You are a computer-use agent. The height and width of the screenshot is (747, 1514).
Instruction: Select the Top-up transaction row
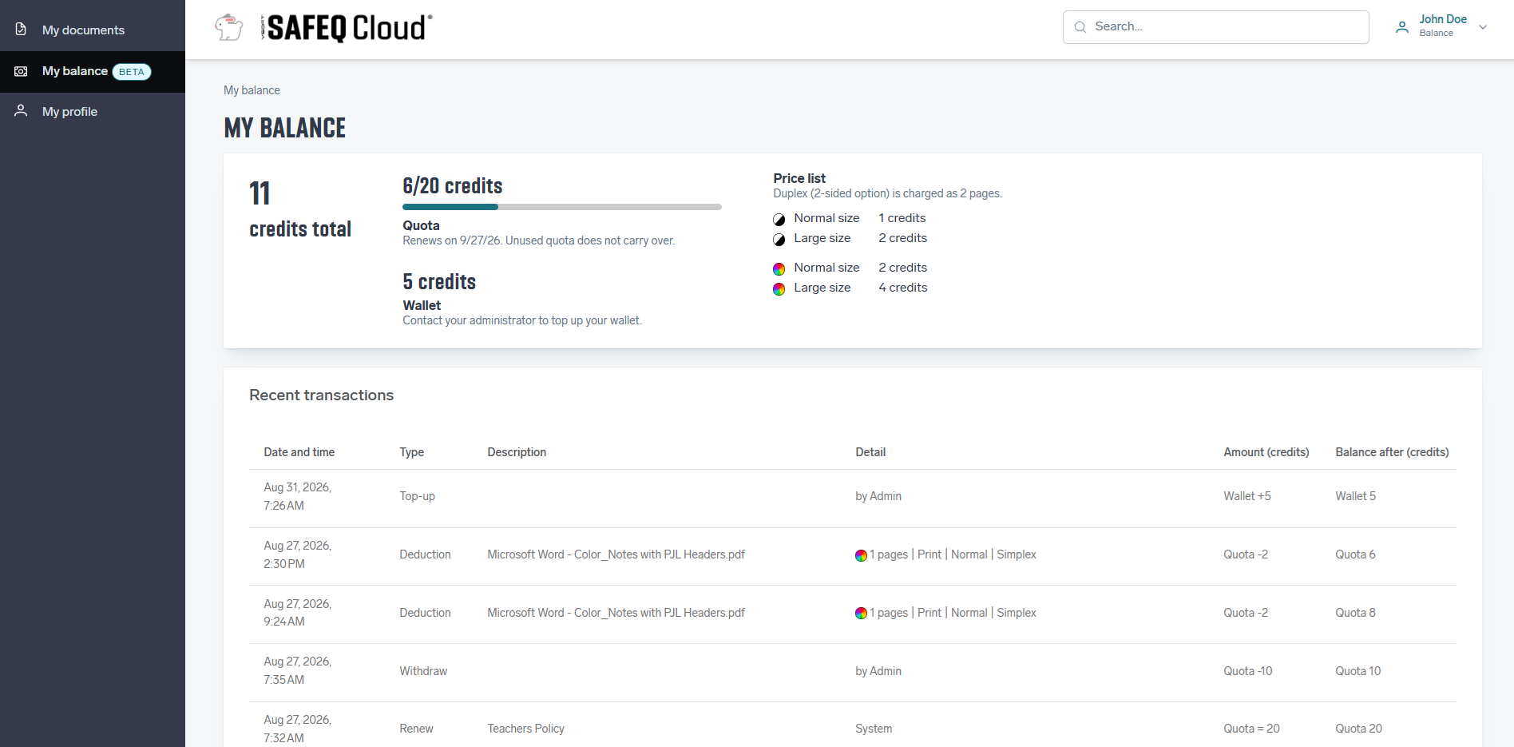[853, 497]
